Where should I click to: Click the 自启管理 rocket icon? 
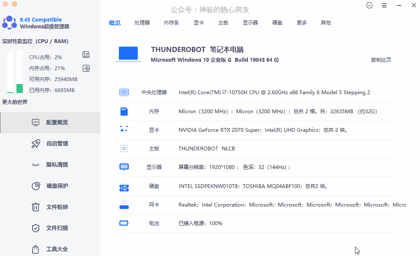click(x=35, y=144)
